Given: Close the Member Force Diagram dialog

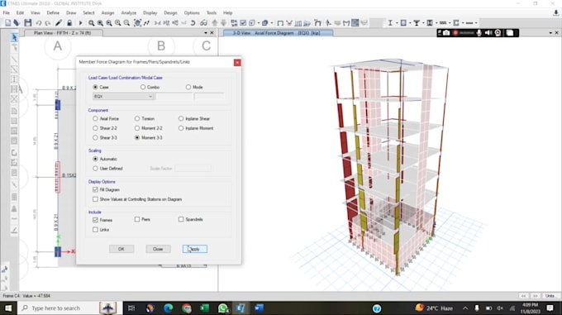Looking at the screenshot, I should tap(237, 63).
